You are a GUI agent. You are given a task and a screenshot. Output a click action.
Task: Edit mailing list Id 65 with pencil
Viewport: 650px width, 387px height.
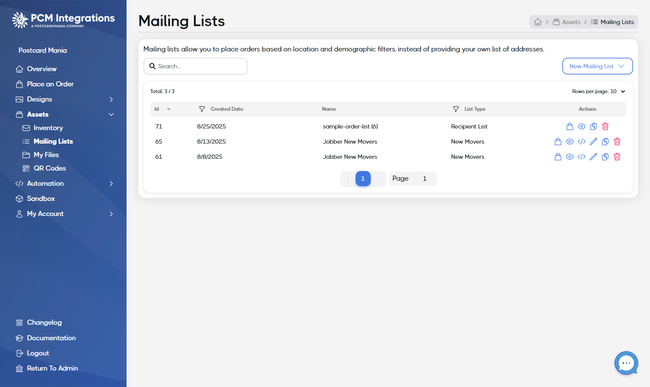tap(593, 141)
